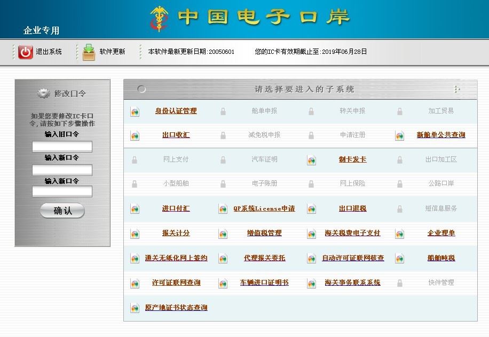
Task: Open the 许可证联网查询 link
Action: (176, 283)
